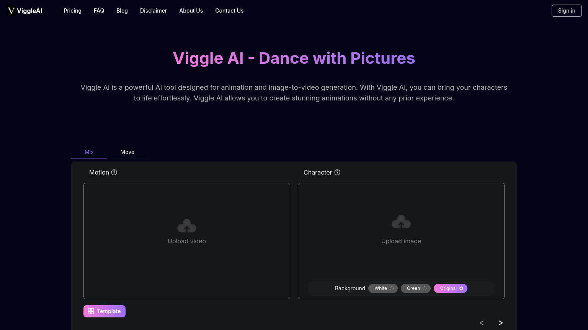Select the Original background option
This screenshot has height=330, width=588.
(451, 288)
